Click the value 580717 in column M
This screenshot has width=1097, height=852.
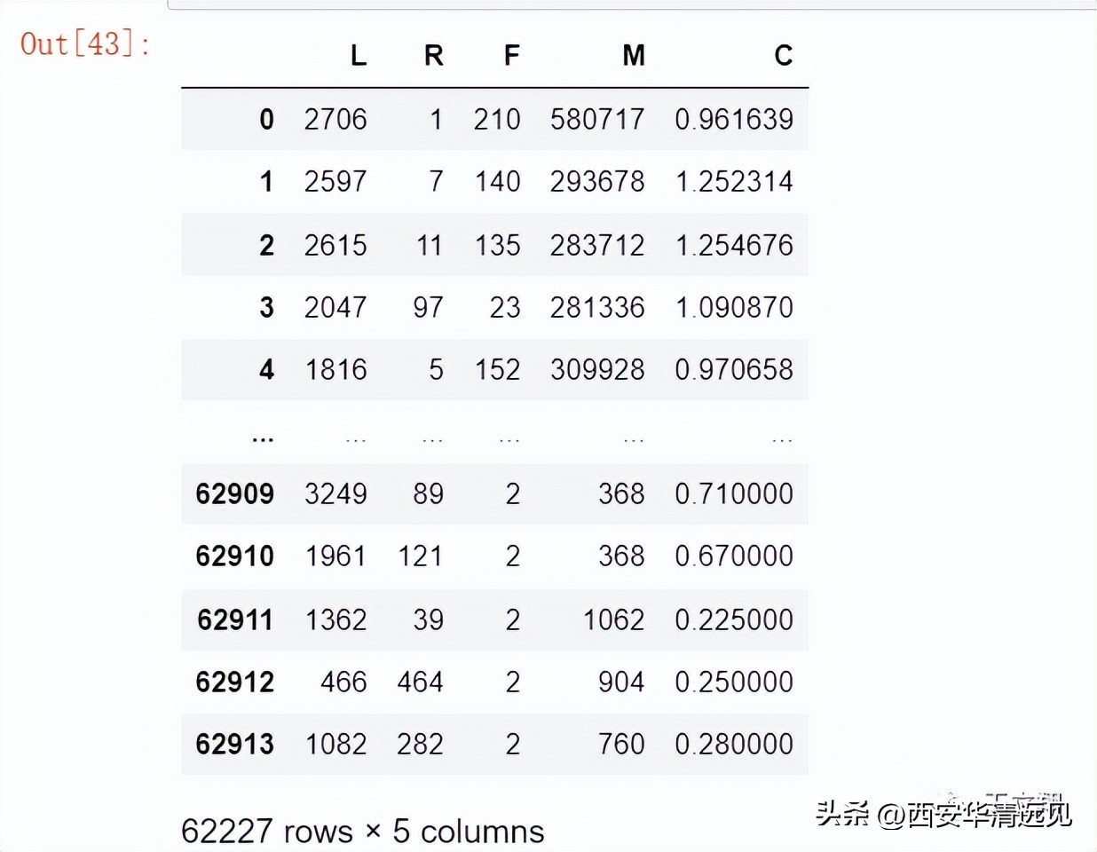(x=599, y=119)
